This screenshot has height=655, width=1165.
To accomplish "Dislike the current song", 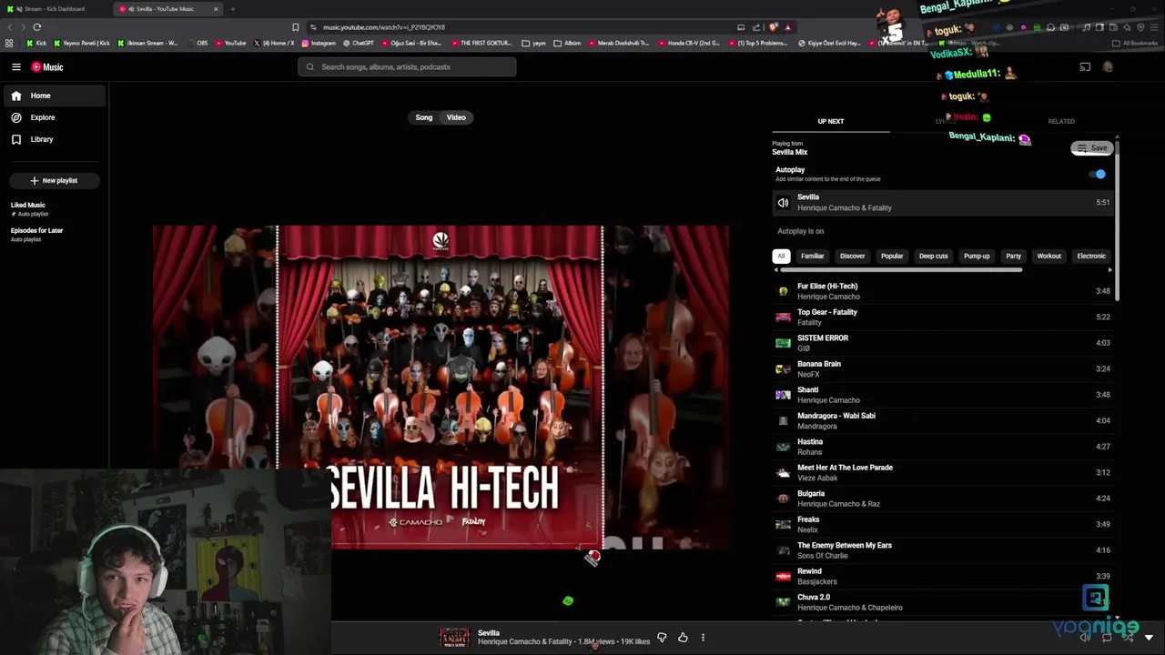I will click(662, 638).
